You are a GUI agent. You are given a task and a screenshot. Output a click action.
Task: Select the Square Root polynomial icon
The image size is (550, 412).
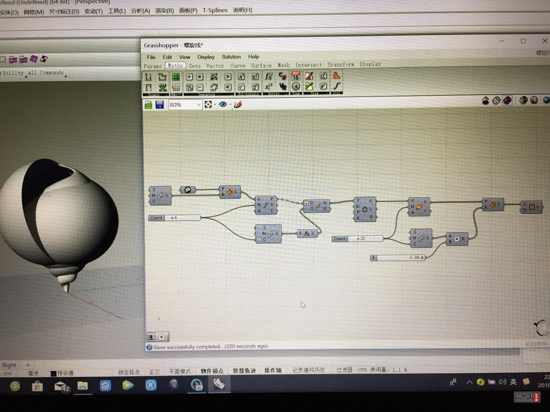point(241,87)
